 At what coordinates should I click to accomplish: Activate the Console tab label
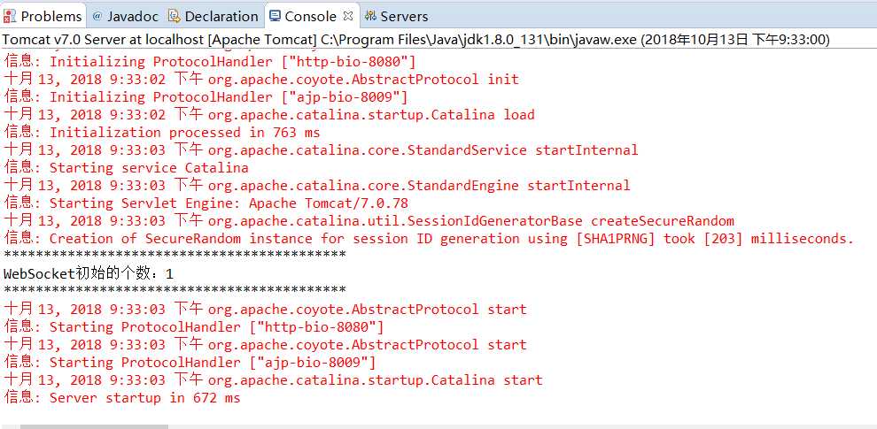[x=310, y=16]
